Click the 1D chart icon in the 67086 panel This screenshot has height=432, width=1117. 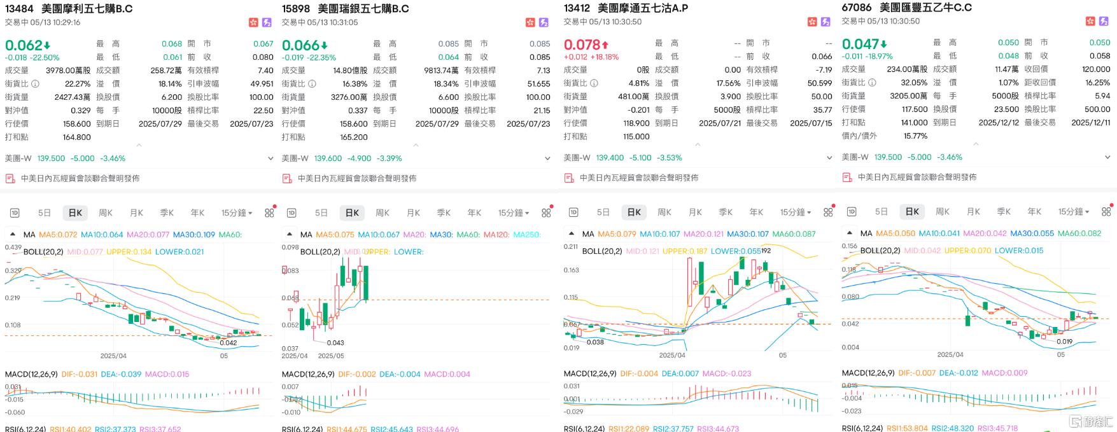click(x=852, y=211)
